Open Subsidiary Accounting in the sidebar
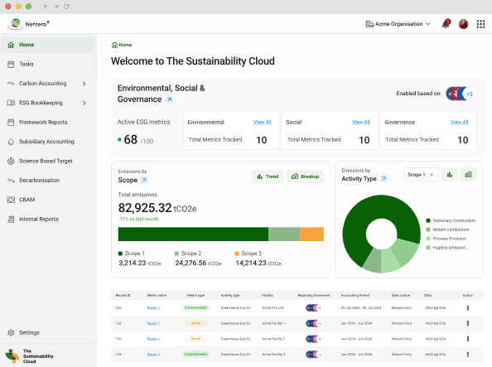 47,142
